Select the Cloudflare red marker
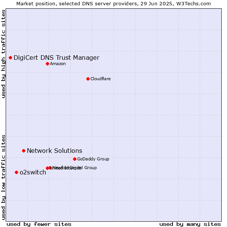Viewport: 227px width, 227px height. tap(88, 79)
